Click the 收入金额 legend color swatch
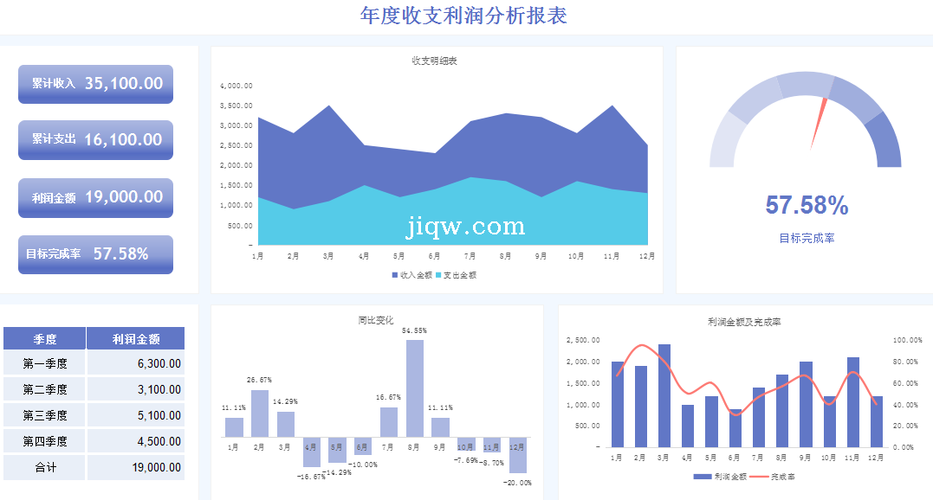 point(394,275)
